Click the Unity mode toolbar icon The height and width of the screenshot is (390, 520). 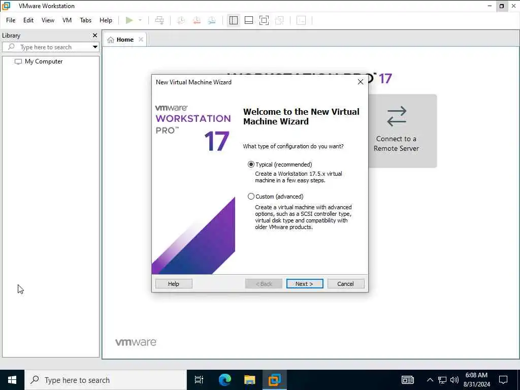pos(280,20)
